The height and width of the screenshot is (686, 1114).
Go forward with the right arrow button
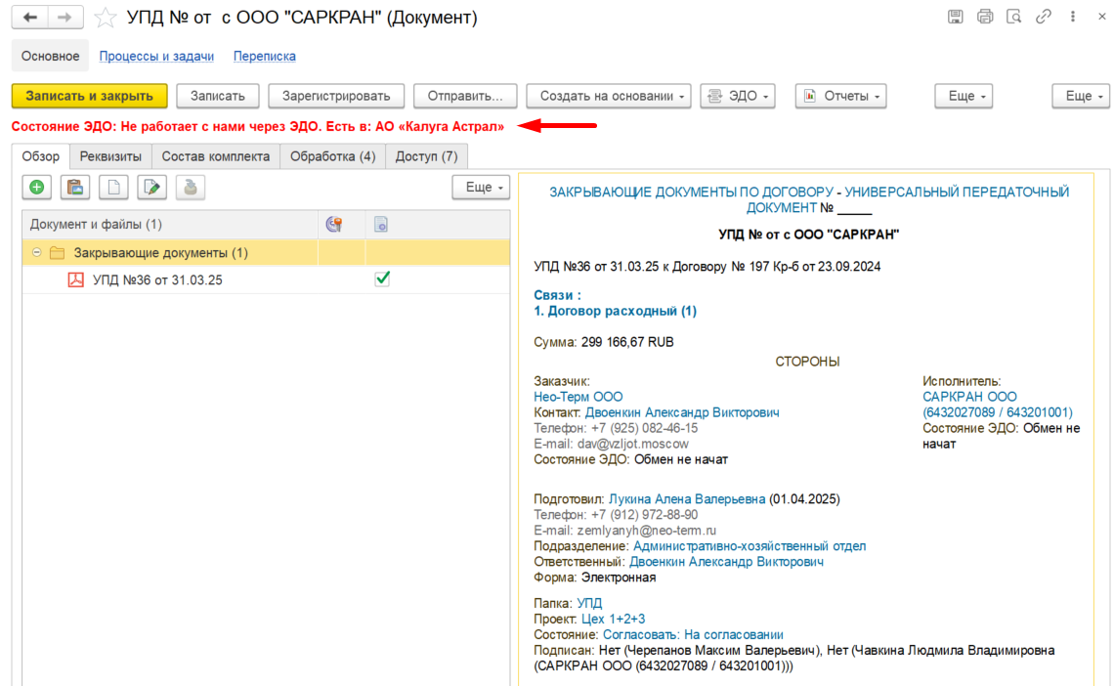(x=65, y=17)
